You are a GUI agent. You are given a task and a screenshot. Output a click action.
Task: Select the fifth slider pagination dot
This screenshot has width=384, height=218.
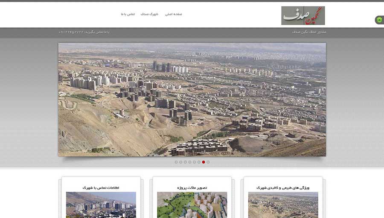195,162
